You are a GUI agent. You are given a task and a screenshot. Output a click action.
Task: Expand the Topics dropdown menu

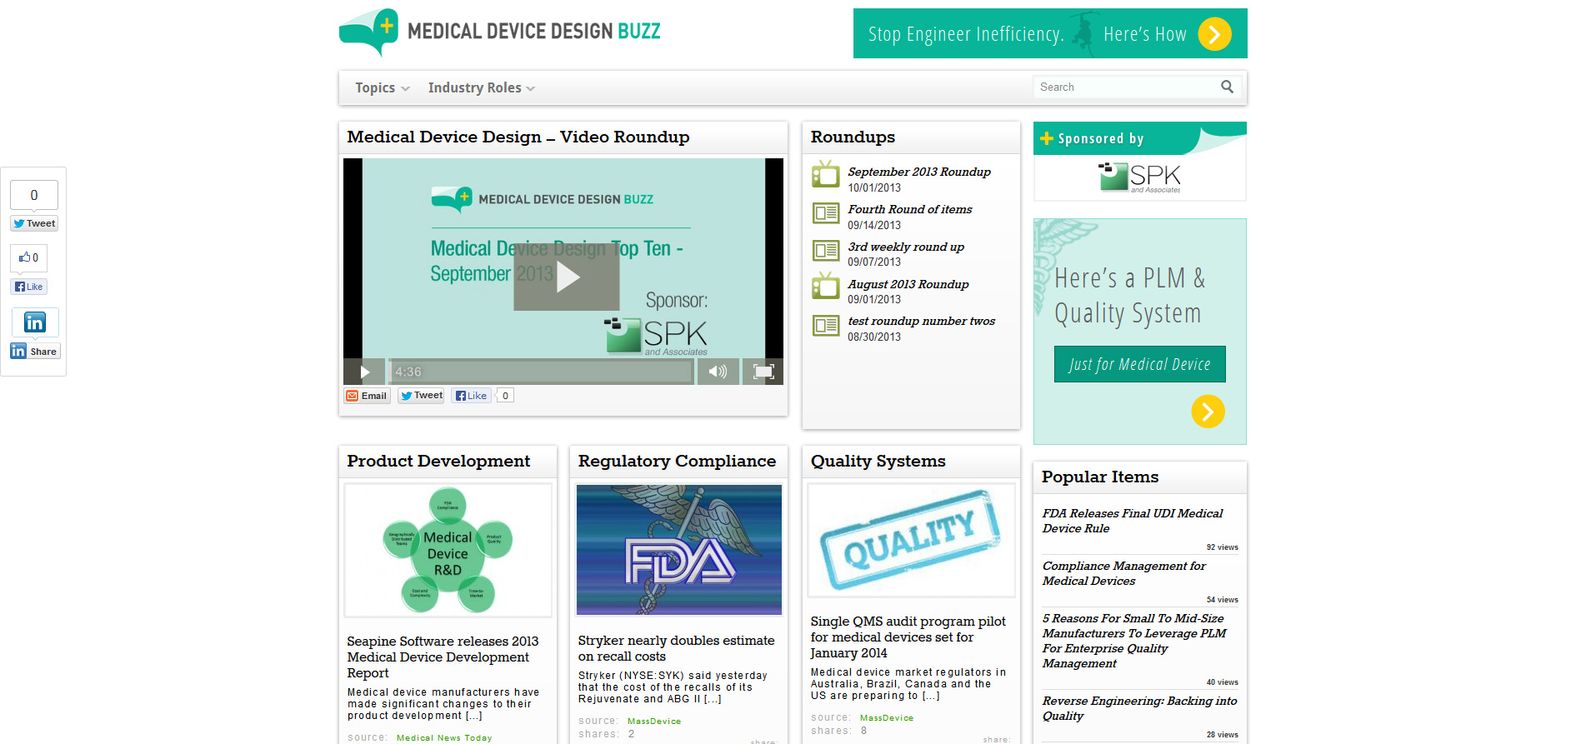point(382,88)
